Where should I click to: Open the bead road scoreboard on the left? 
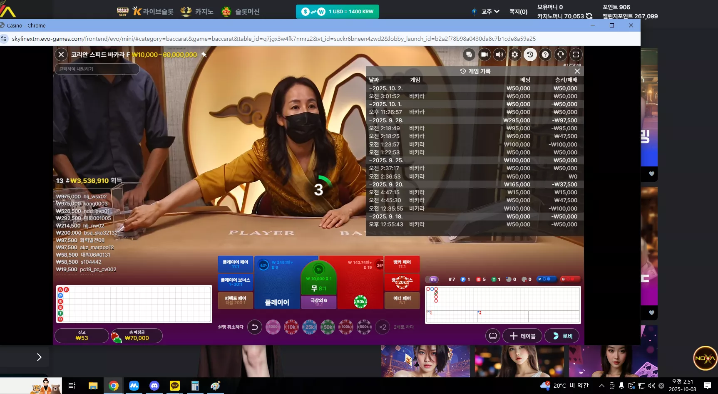click(134, 304)
